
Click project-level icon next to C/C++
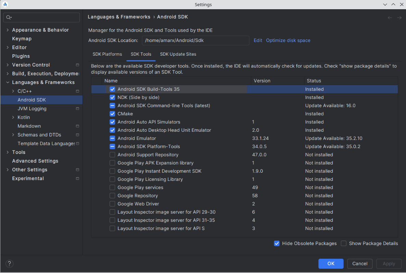pos(77,91)
